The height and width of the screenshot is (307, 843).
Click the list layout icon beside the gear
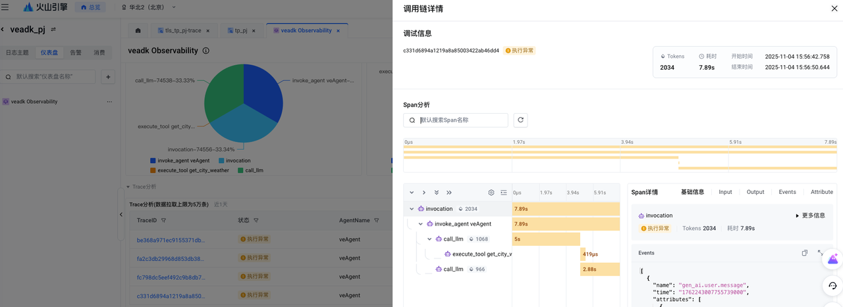[x=504, y=193]
